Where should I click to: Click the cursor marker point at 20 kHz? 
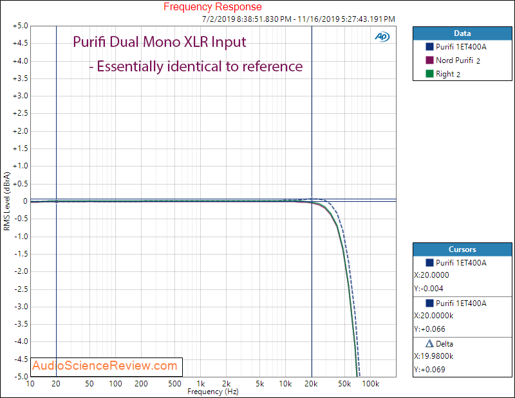coord(312,199)
